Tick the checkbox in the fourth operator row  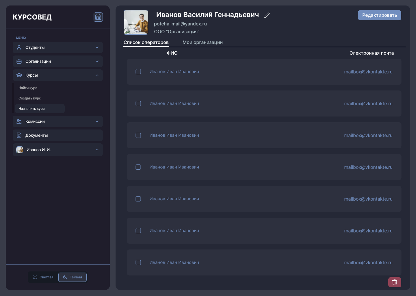(138, 167)
